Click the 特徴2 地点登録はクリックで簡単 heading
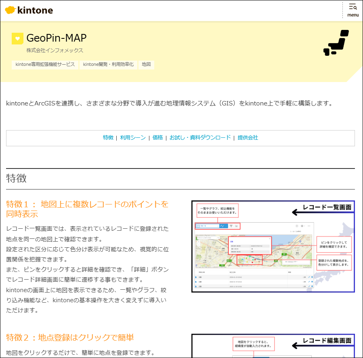This screenshot has width=363, height=358. click(x=70, y=337)
